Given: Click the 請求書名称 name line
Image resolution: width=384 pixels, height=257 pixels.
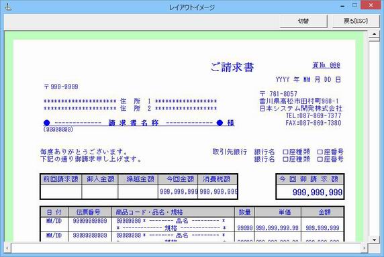Looking at the screenshot, I should (139, 123).
